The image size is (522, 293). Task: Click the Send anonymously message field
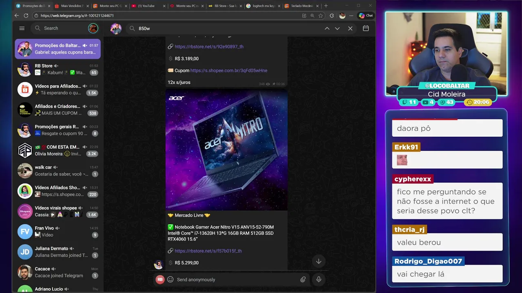[x=237, y=280]
